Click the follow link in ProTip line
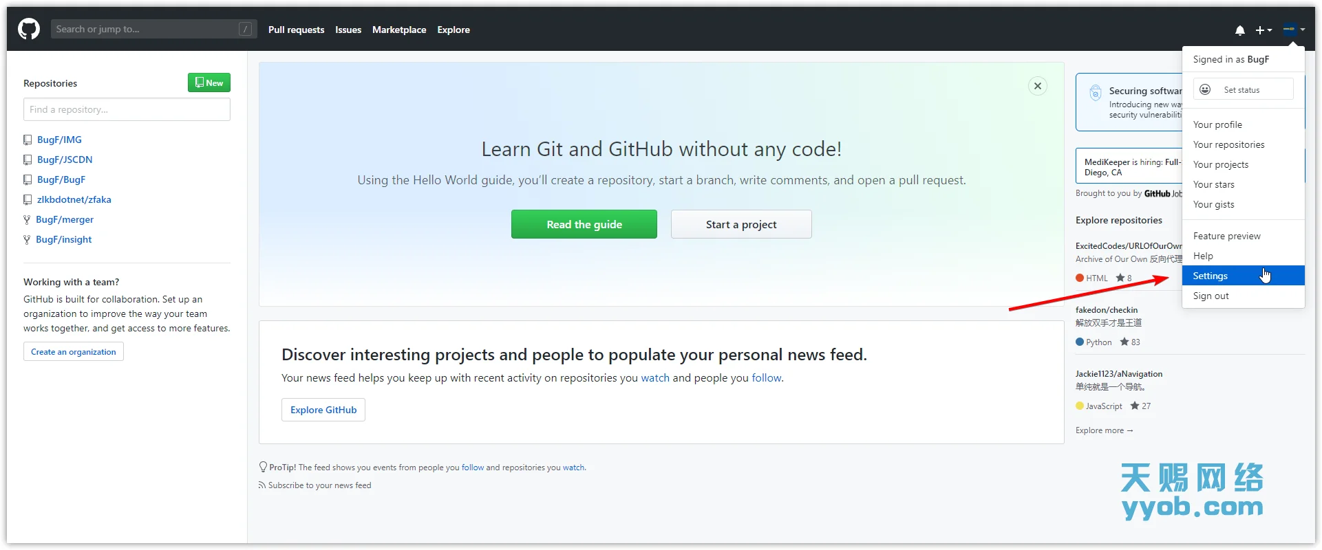The image size is (1322, 550). (x=473, y=467)
